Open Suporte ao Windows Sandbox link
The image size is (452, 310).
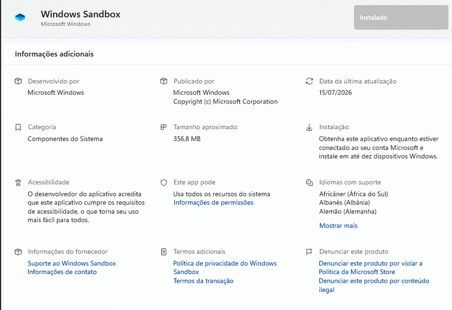(x=72, y=263)
